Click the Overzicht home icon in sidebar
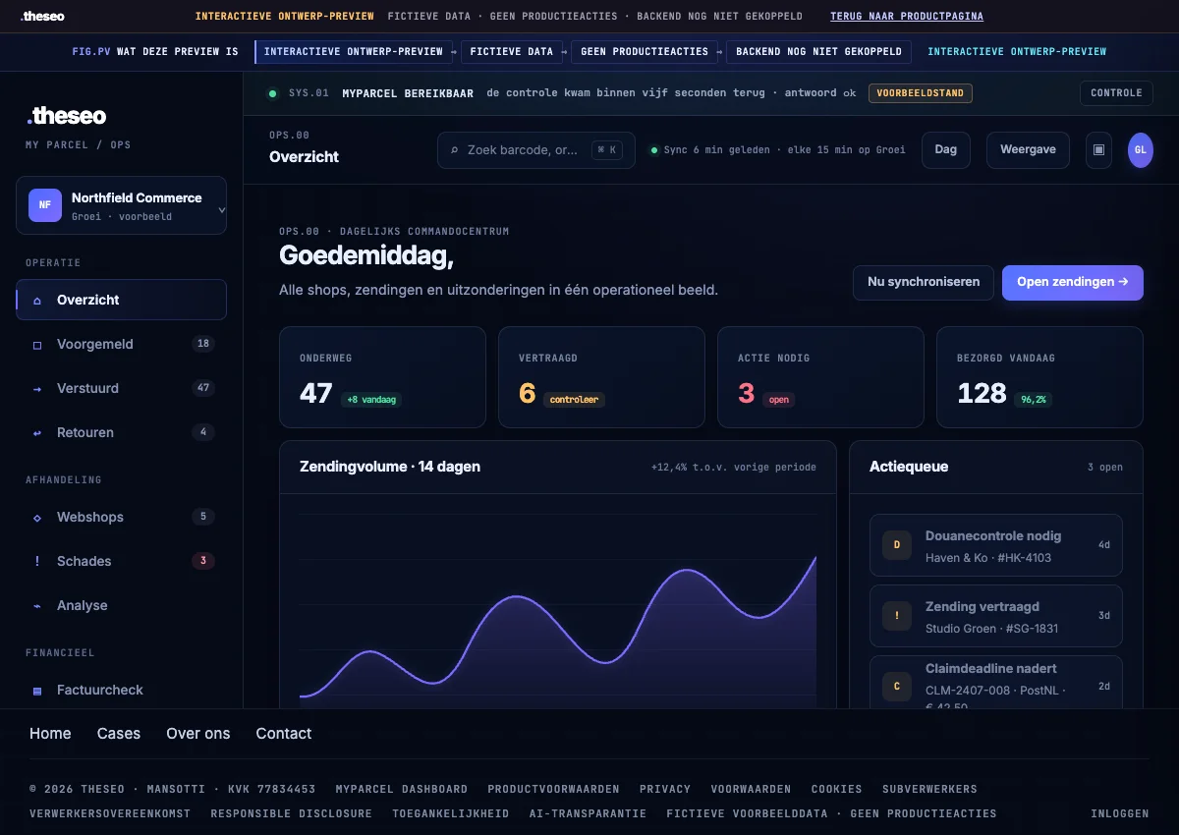The height and width of the screenshot is (835, 1179). click(37, 301)
